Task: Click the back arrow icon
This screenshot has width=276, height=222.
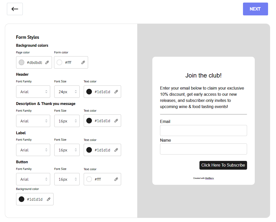Action: coord(15,9)
